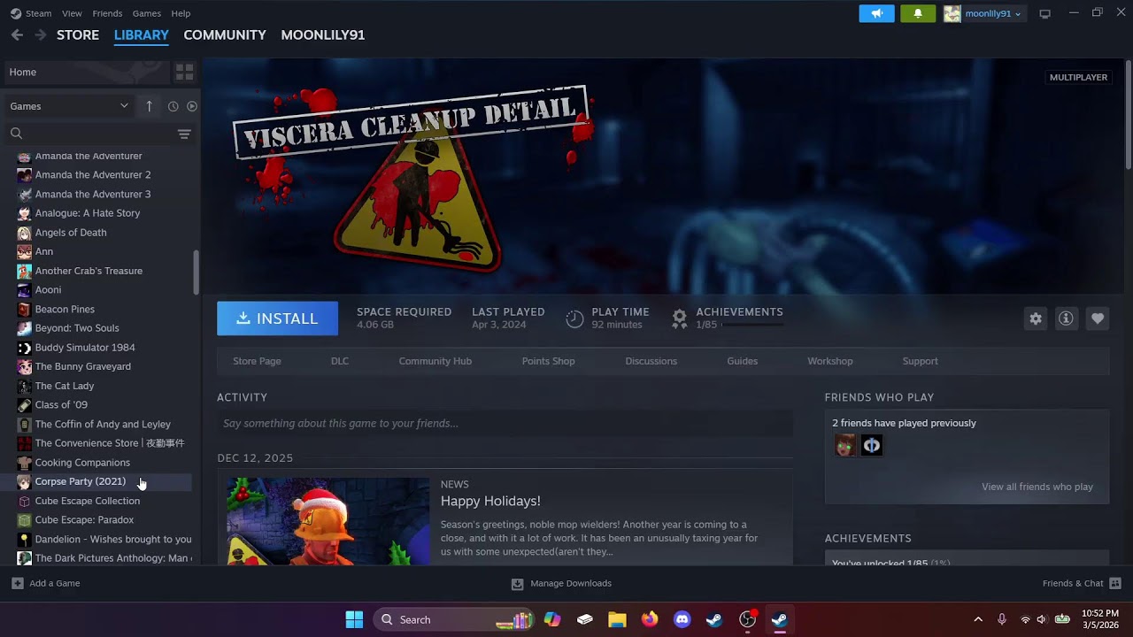Select the LIBRARY tab

coord(142,35)
